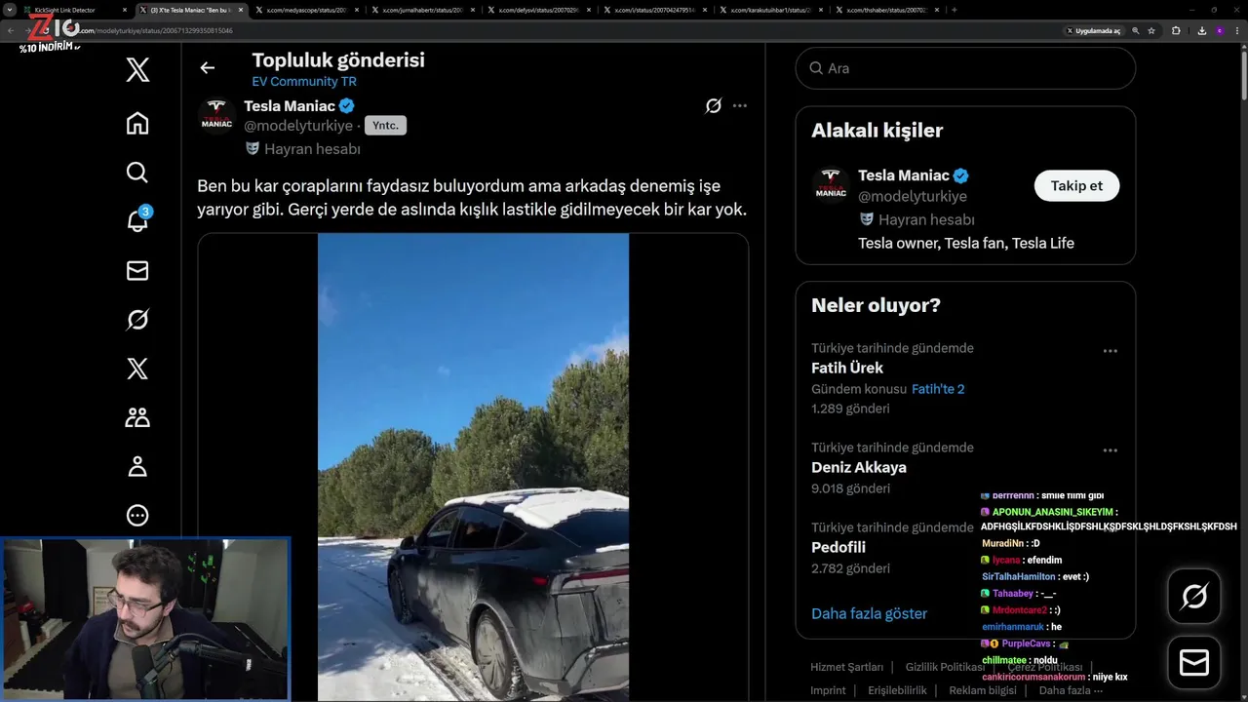Screen dimensions: 1248x702
Task: Switch to x.com/thshaber status tab
Action: pyautogui.click(x=884, y=10)
